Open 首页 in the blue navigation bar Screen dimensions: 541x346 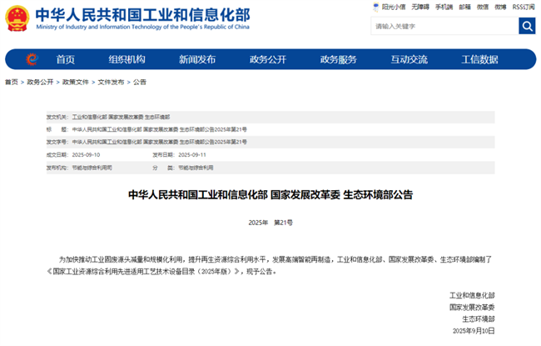[66, 59]
